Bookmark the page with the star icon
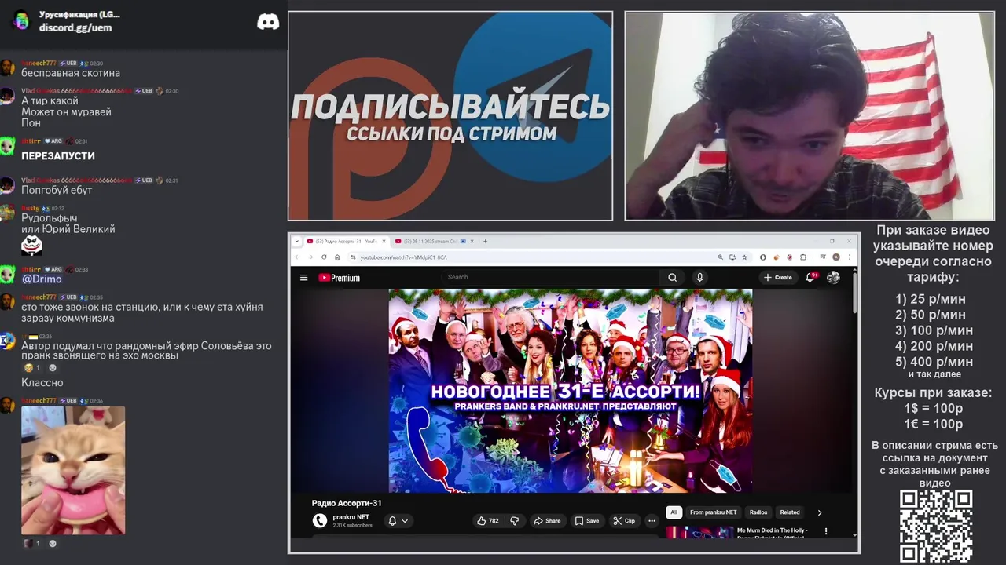Viewport: 1006px width, 565px height. click(744, 257)
